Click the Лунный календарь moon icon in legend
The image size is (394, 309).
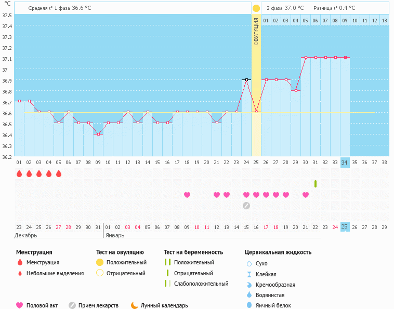pos(135,305)
